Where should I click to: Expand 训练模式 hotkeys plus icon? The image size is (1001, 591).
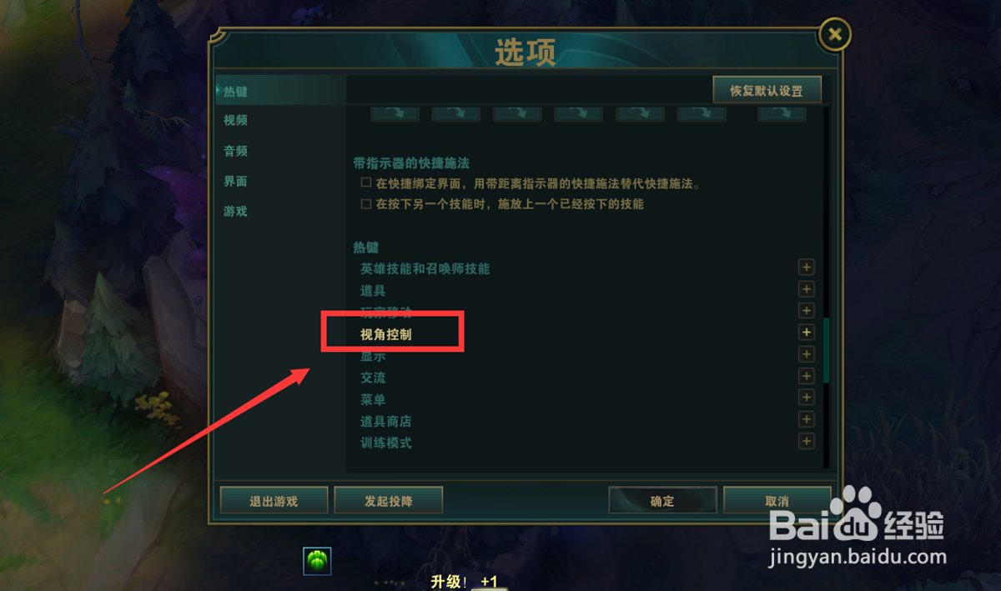click(x=807, y=441)
